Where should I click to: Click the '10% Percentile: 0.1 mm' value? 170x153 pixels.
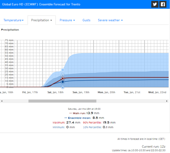tap(98, 127)
